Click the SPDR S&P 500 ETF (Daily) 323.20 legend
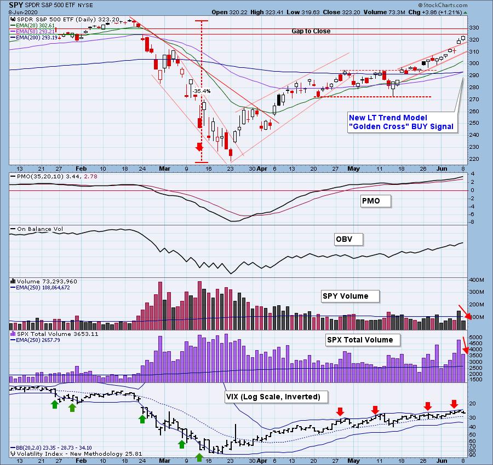Viewport: 493px width, 465px height. click(68, 20)
